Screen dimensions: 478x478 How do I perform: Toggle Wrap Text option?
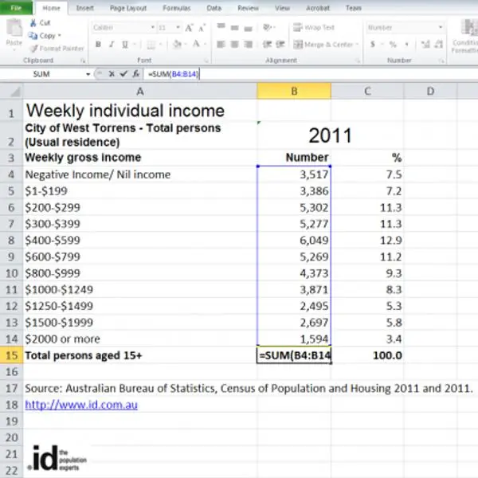click(x=314, y=28)
